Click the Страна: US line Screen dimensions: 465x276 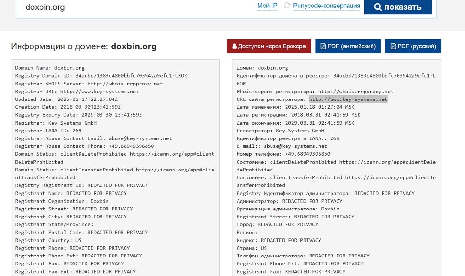[x=252, y=248]
